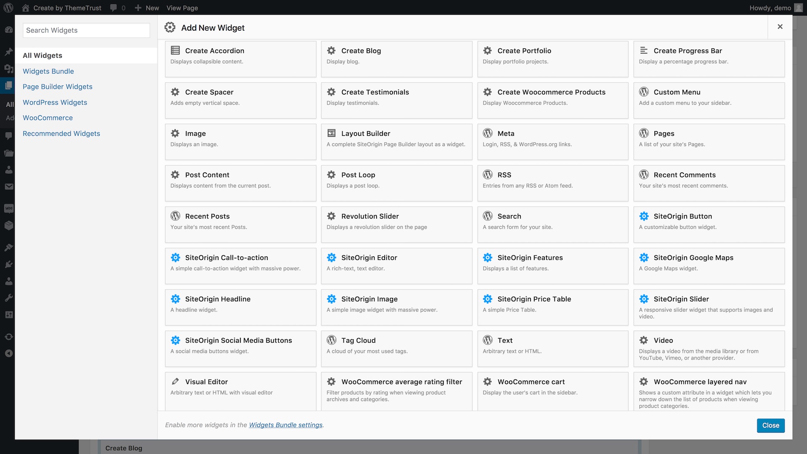
Task: Click View Page in the admin bar
Action: click(x=182, y=8)
